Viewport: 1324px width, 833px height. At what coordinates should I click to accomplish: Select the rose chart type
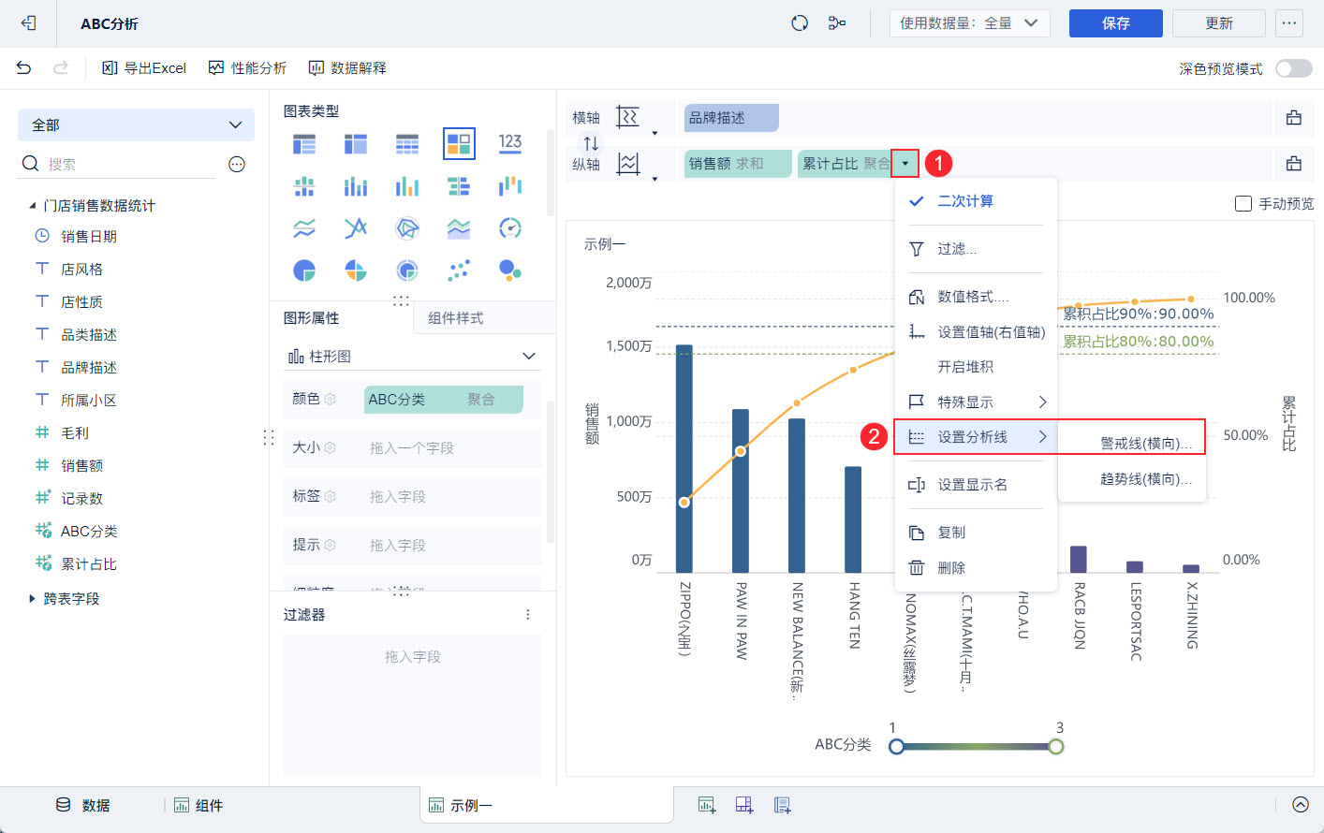click(x=356, y=270)
